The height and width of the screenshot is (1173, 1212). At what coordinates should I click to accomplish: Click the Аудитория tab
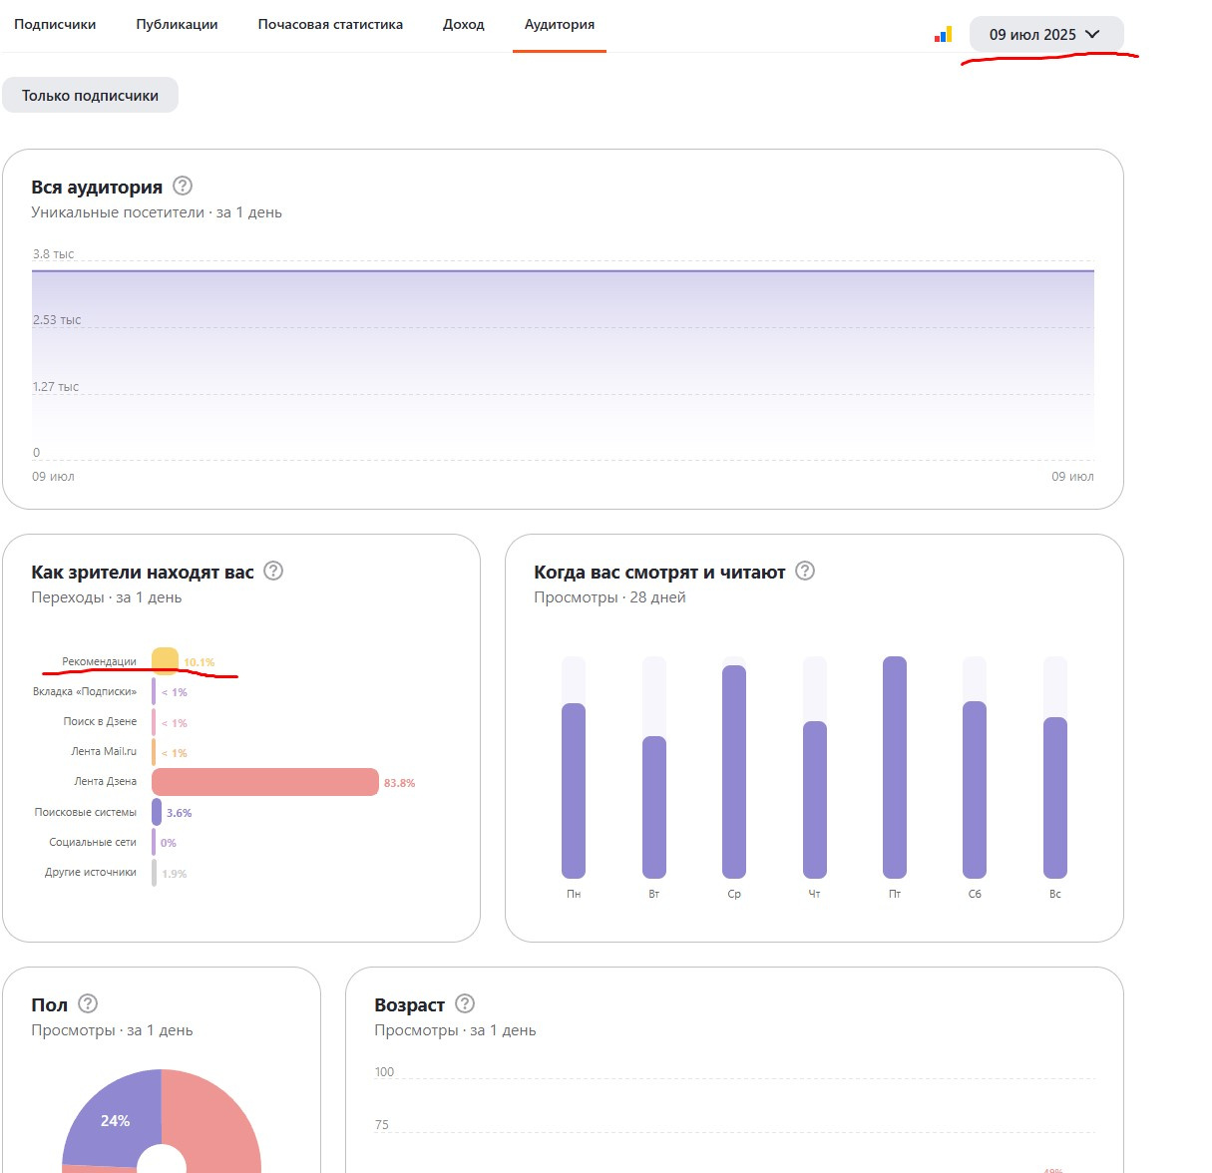click(x=560, y=24)
